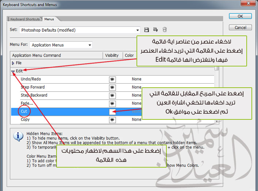This screenshot has height=191, width=258.
Task: Delete the current menu set
Action: tap(165, 30)
